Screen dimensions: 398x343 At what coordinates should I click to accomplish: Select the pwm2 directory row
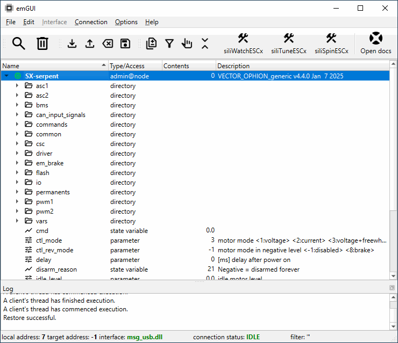pos(195,211)
